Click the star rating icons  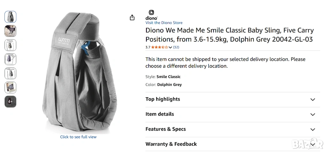pyautogui.click(x=159, y=47)
